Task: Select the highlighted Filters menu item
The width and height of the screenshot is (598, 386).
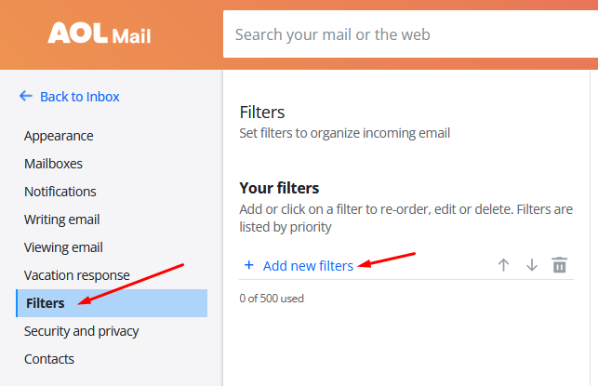Action: tap(112, 303)
